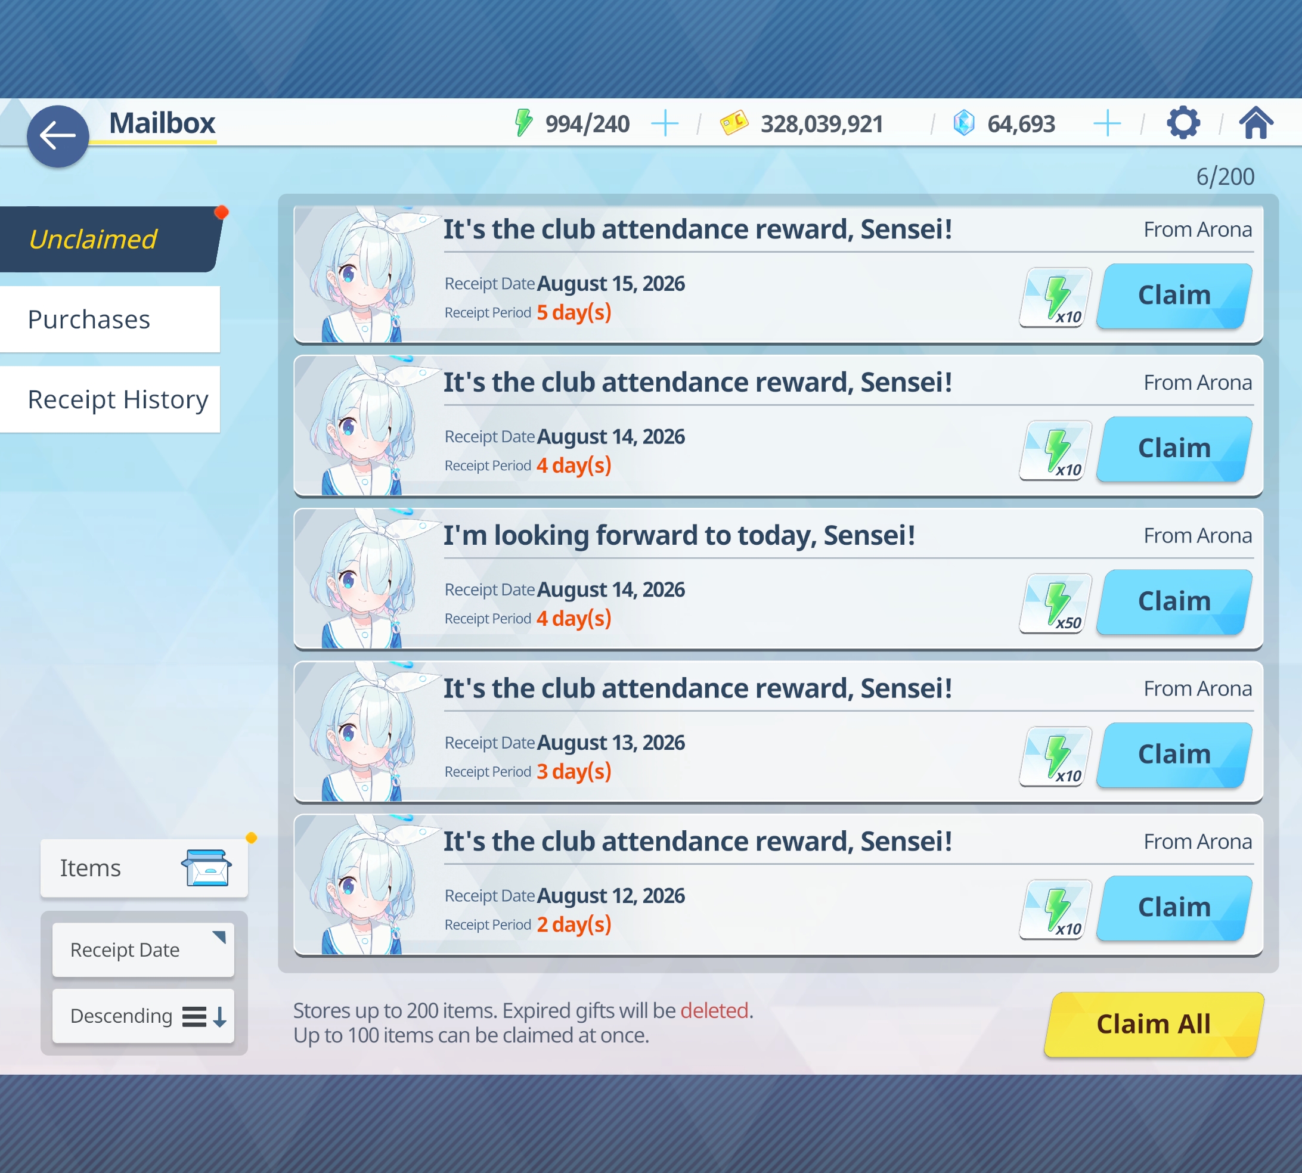
Task: Claim the August 15 club attendance reward
Action: click(x=1174, y=296)
